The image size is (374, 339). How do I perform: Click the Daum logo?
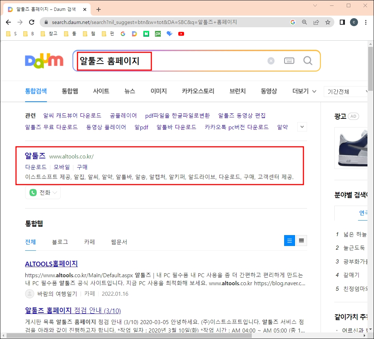pyautogui.click(x=44, y=61)
